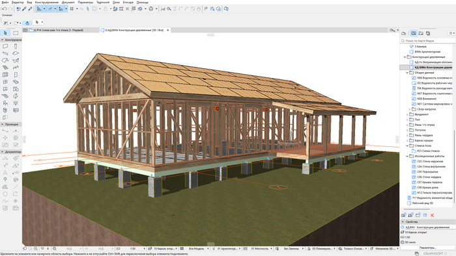This screenshot has height=256, width=456.
Task: Click the Поиск по Карте Видов field
Action: click(x=427, y=41)
